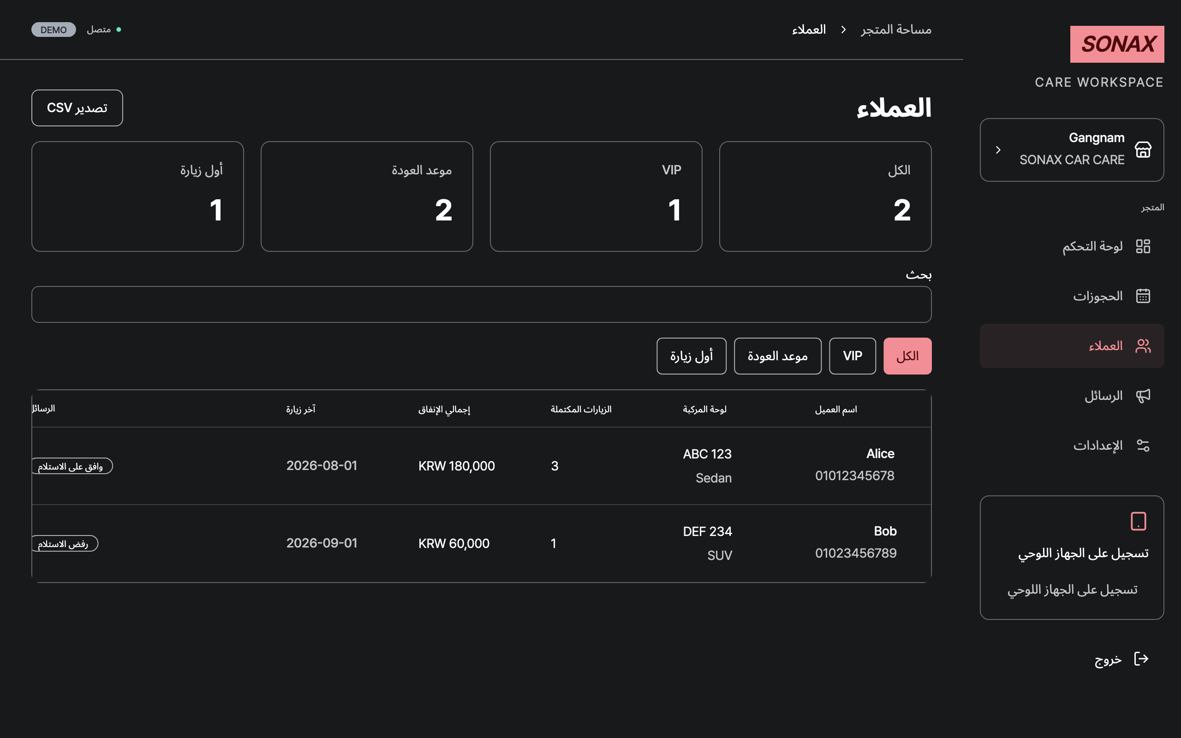
Task: Open customer Alice row name
Action: click(x=880, y=454)
